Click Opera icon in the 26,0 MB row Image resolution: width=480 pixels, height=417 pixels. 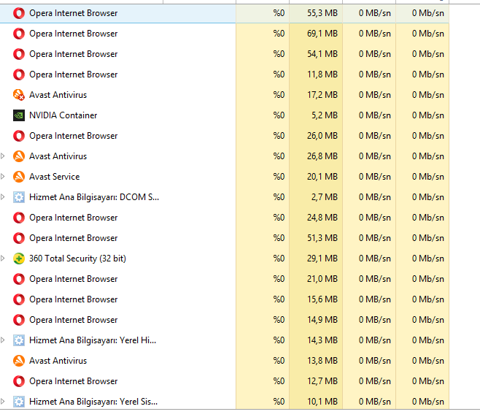pos(19,136)
